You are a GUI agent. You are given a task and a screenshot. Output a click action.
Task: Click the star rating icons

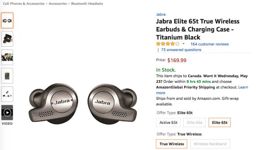click(168, 44)
